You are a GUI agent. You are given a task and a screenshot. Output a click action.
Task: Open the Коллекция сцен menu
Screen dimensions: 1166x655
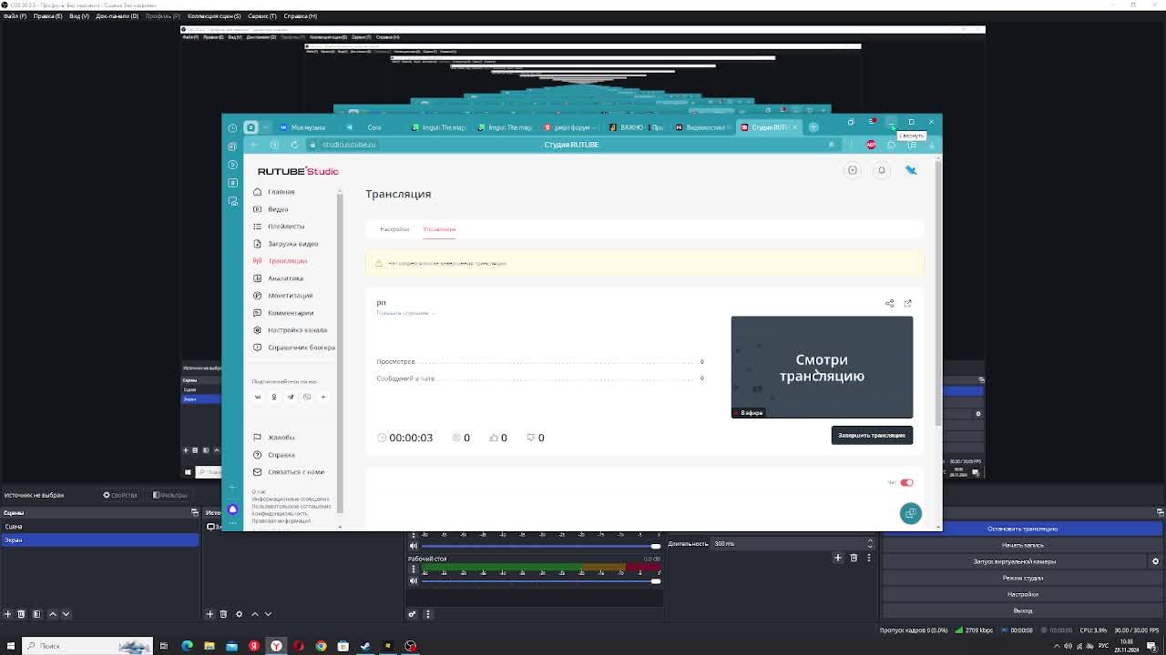tap(214, 16)
